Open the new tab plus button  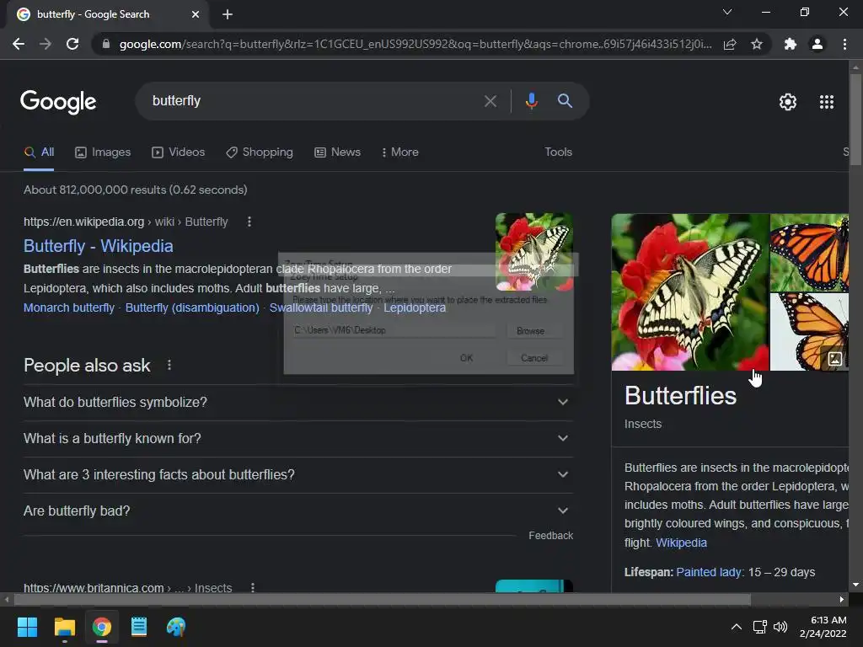point(228,14)
